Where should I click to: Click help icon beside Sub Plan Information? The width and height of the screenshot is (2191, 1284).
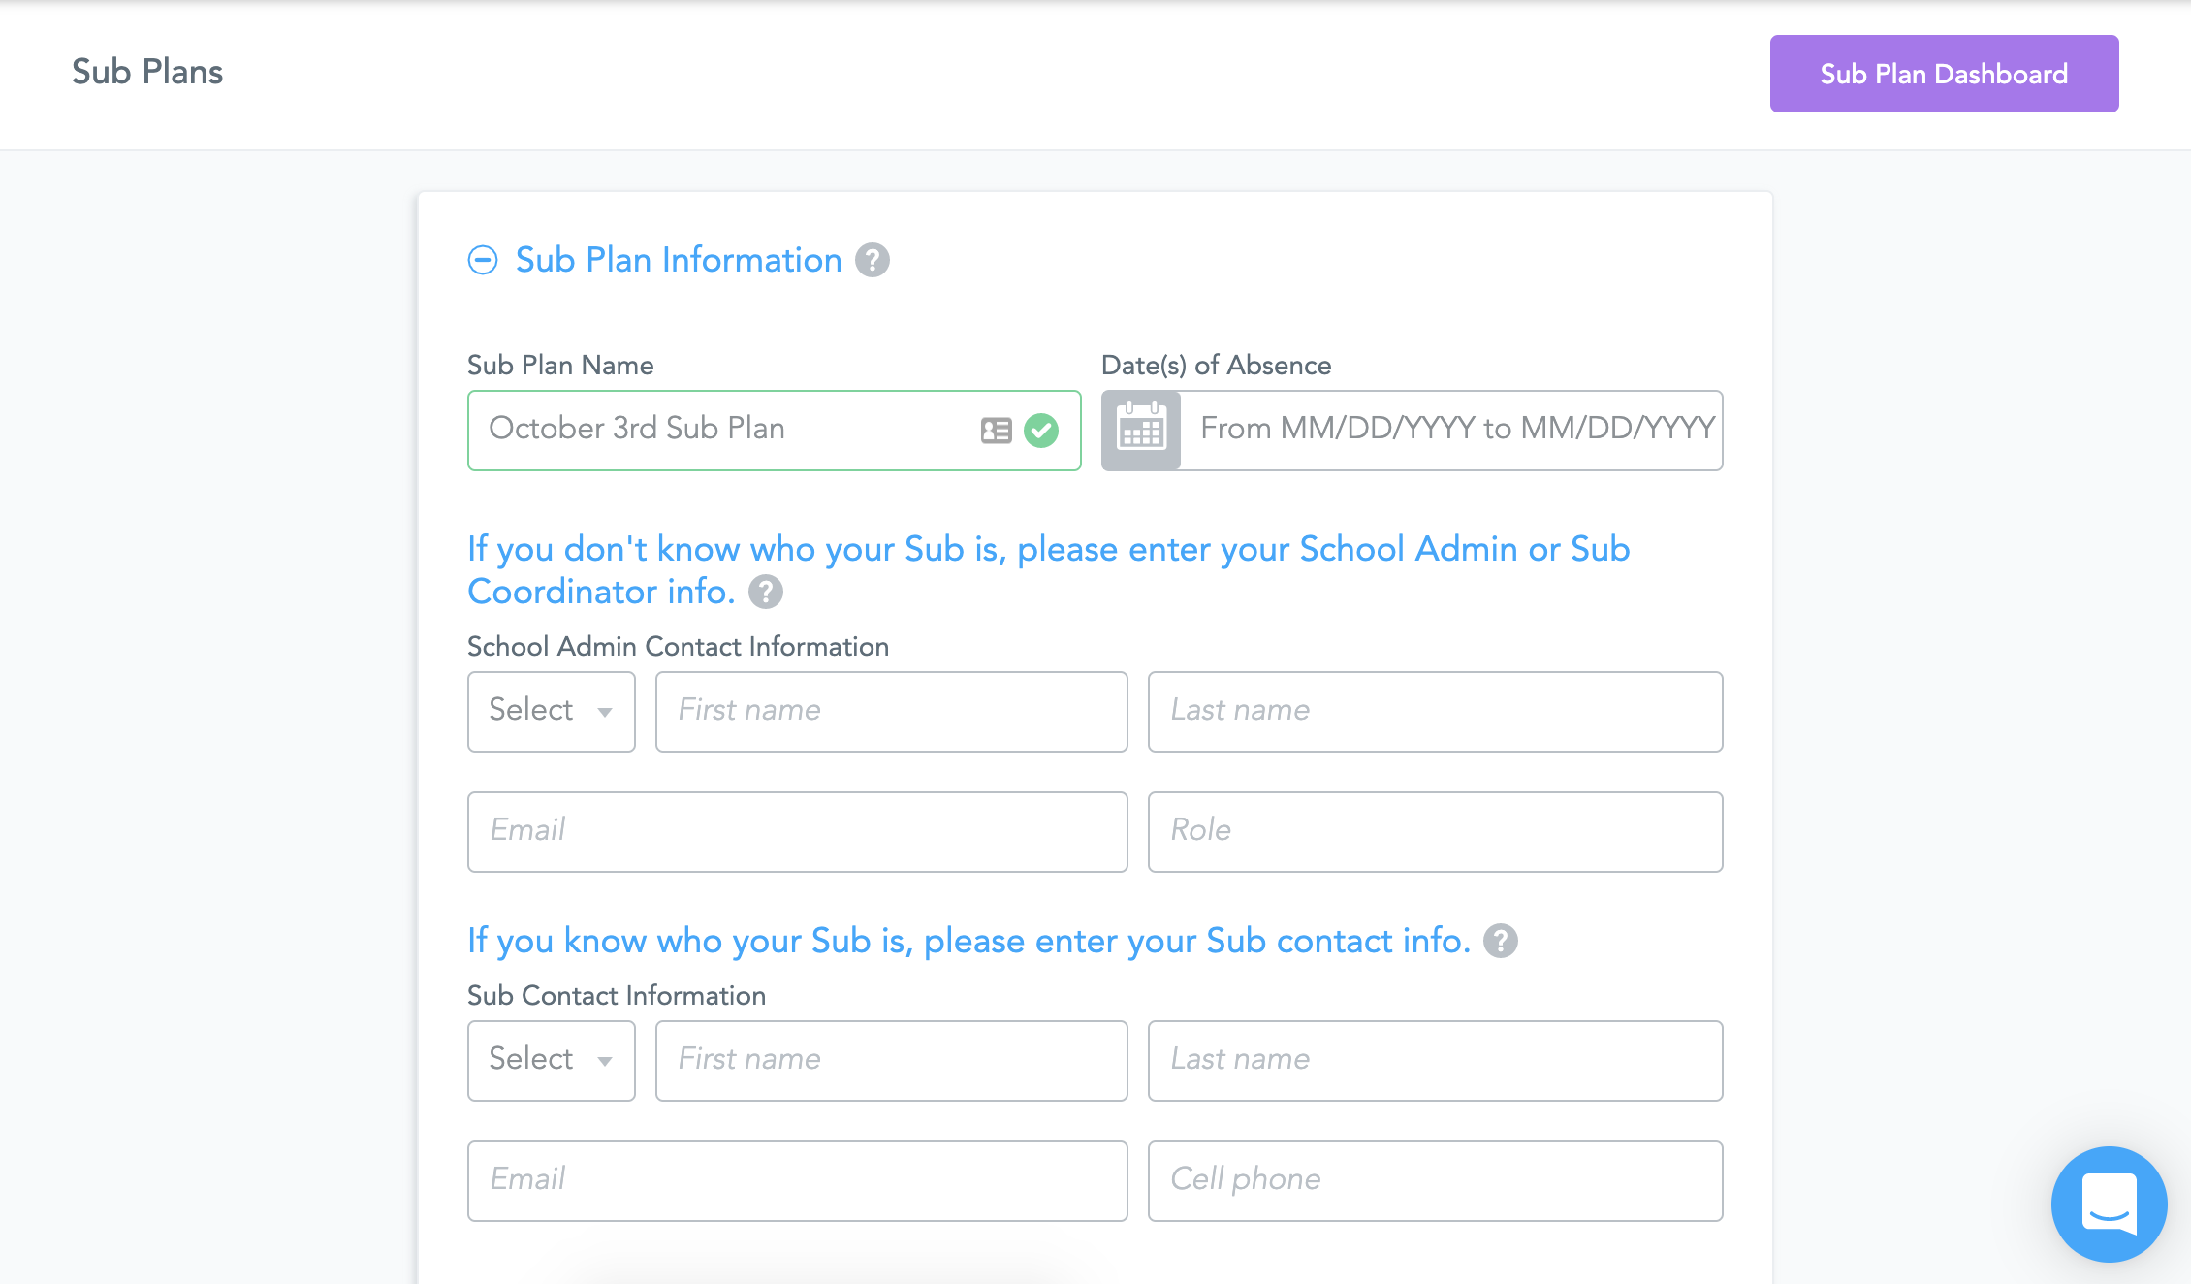[x=872, y=260]
